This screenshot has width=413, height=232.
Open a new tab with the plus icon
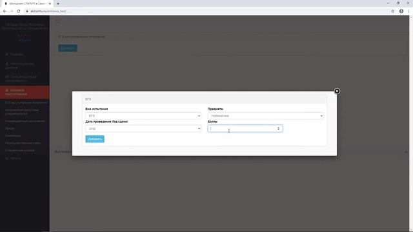click(x=58, y=4)
